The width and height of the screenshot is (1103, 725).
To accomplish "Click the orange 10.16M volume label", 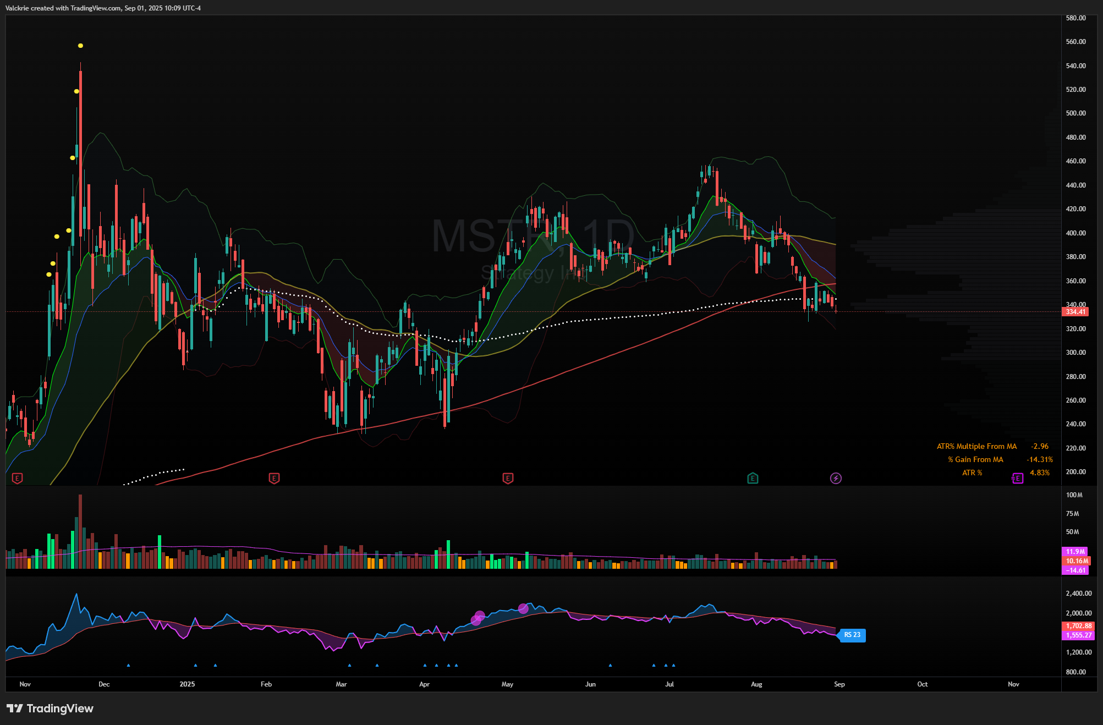I will 1076,561.
